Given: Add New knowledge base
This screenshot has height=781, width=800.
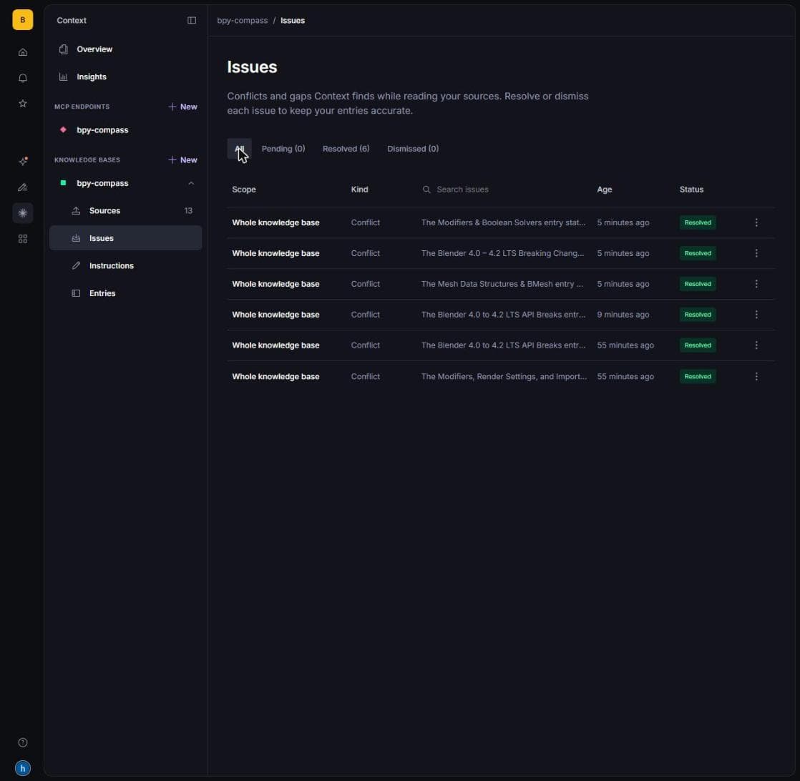Looking at the screenshot, I should 182,160.
